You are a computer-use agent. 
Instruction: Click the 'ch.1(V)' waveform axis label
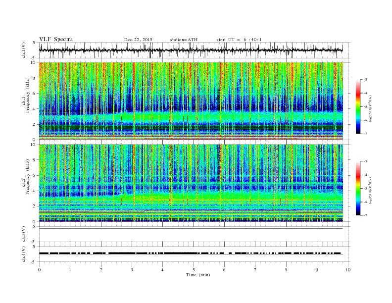coord(24,50)
